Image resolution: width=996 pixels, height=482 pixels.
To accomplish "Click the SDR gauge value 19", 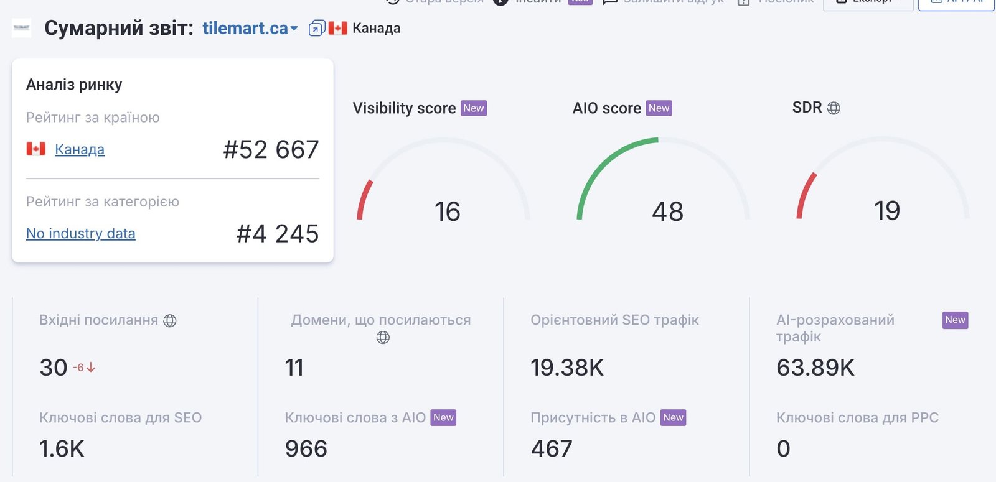I will [887, 211].
